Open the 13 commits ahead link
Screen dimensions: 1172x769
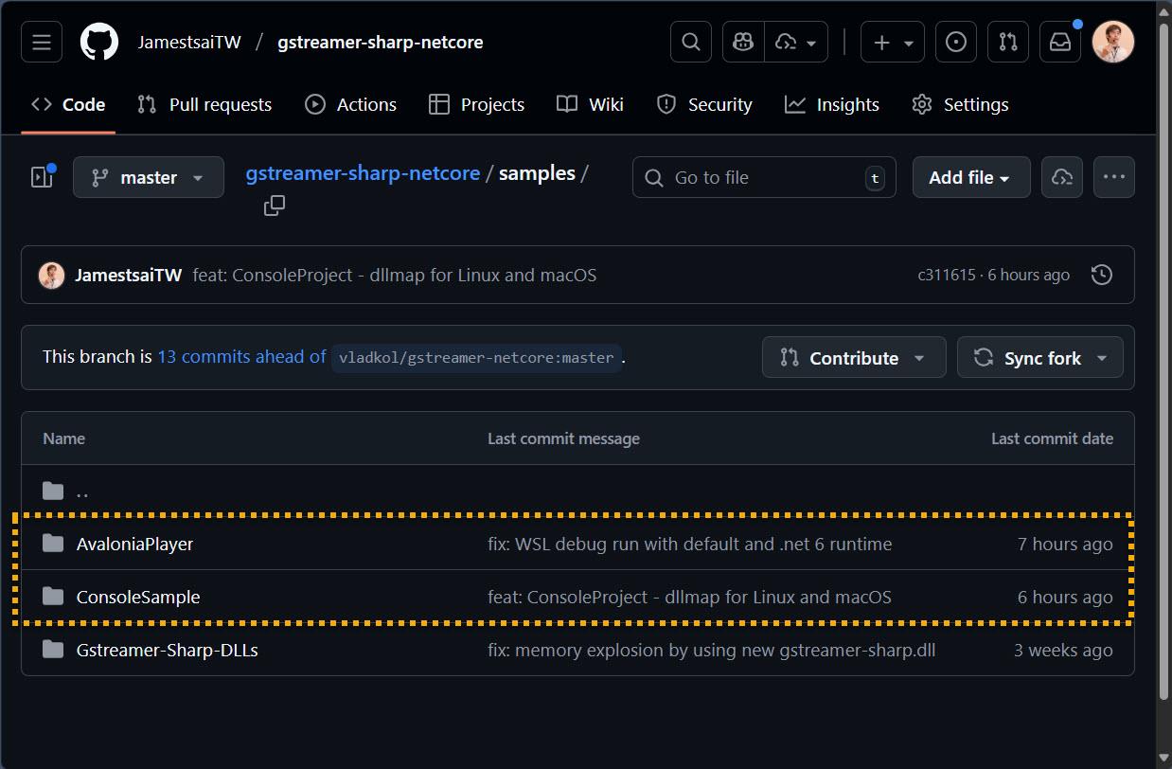tap(241, 357)
